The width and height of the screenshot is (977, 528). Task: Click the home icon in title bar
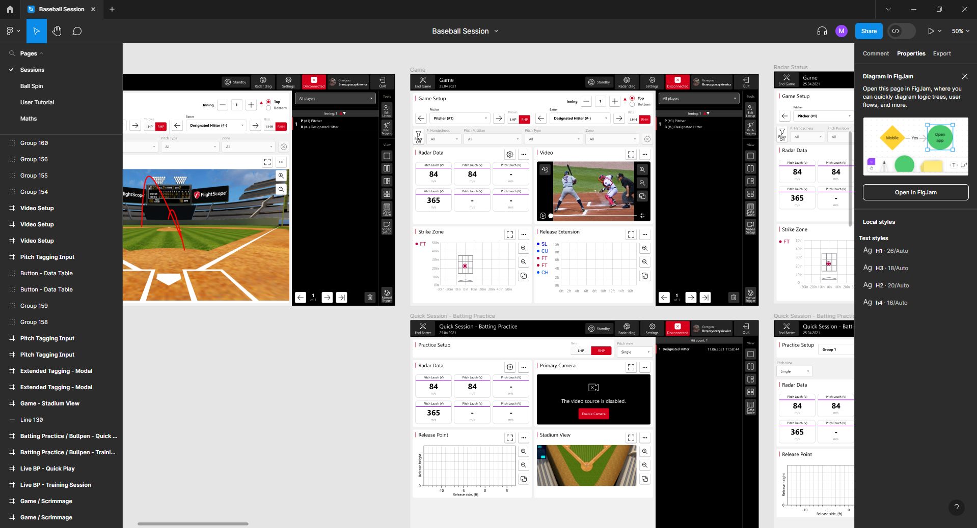coord(10,9)
